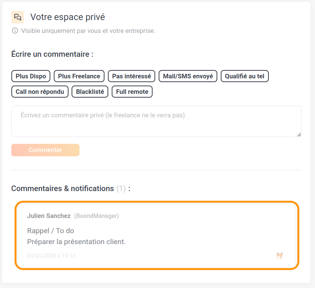315x288 pixels.
Task: Click the Full remote tag
Action: click(x=132, y=92)
